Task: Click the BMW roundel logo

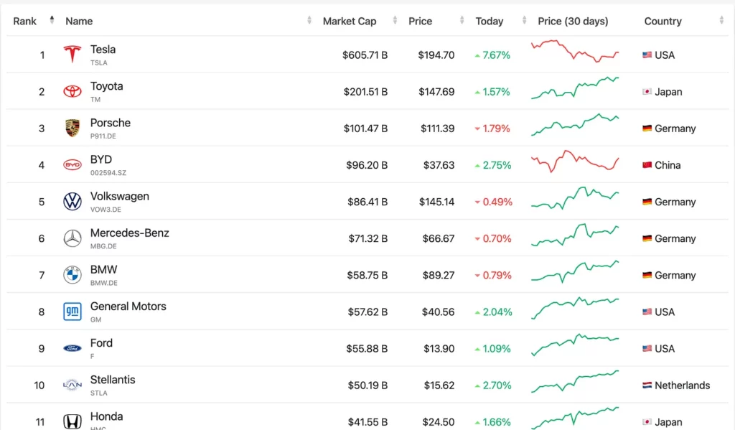Action: tap(72, 275)
